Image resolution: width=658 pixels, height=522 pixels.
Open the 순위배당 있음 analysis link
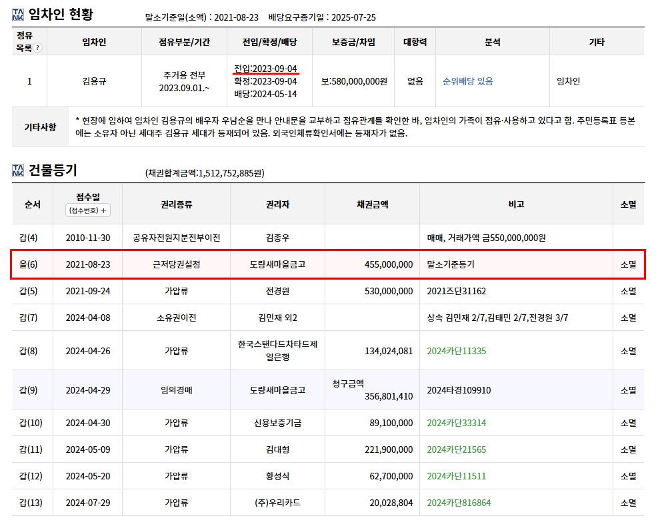[x=468, y=81]
